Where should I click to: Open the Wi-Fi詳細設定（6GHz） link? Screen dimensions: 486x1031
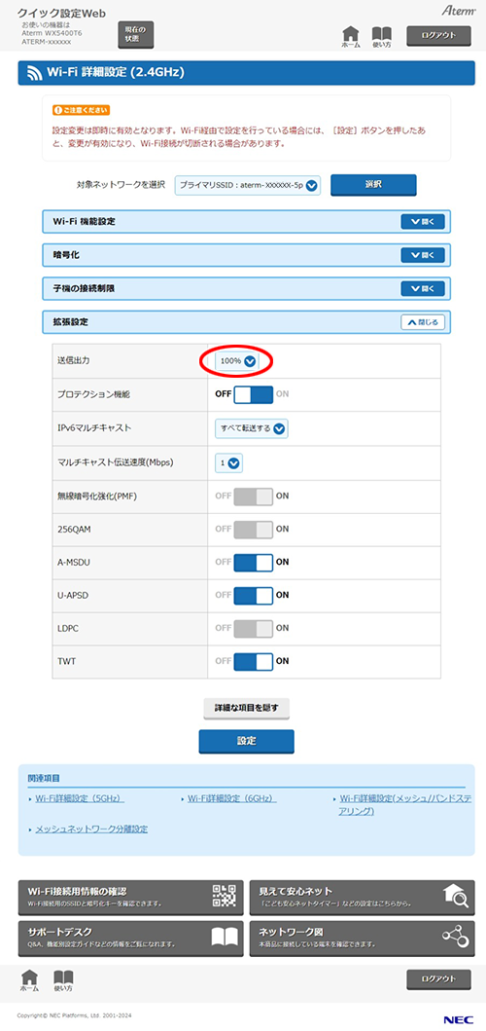232,798
